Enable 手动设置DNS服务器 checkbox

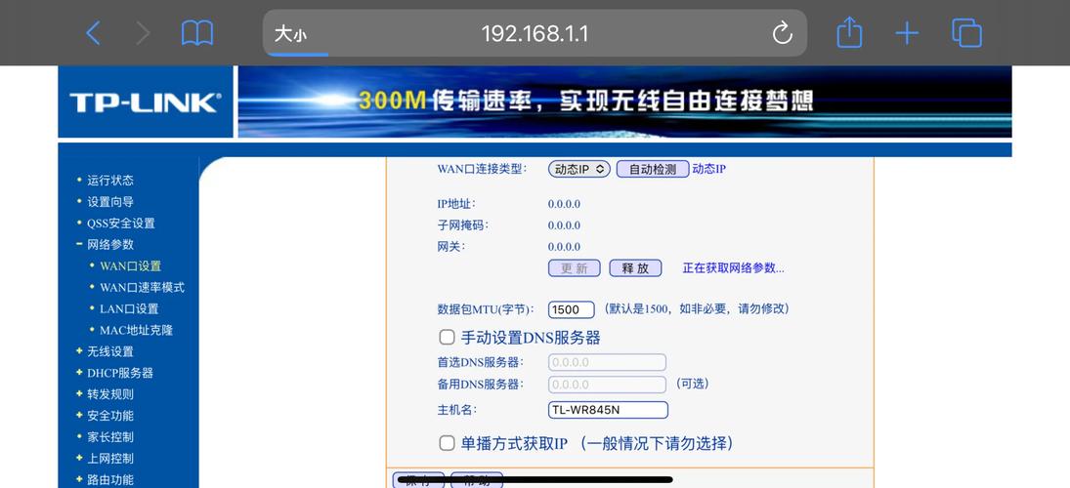click(447, 338)
